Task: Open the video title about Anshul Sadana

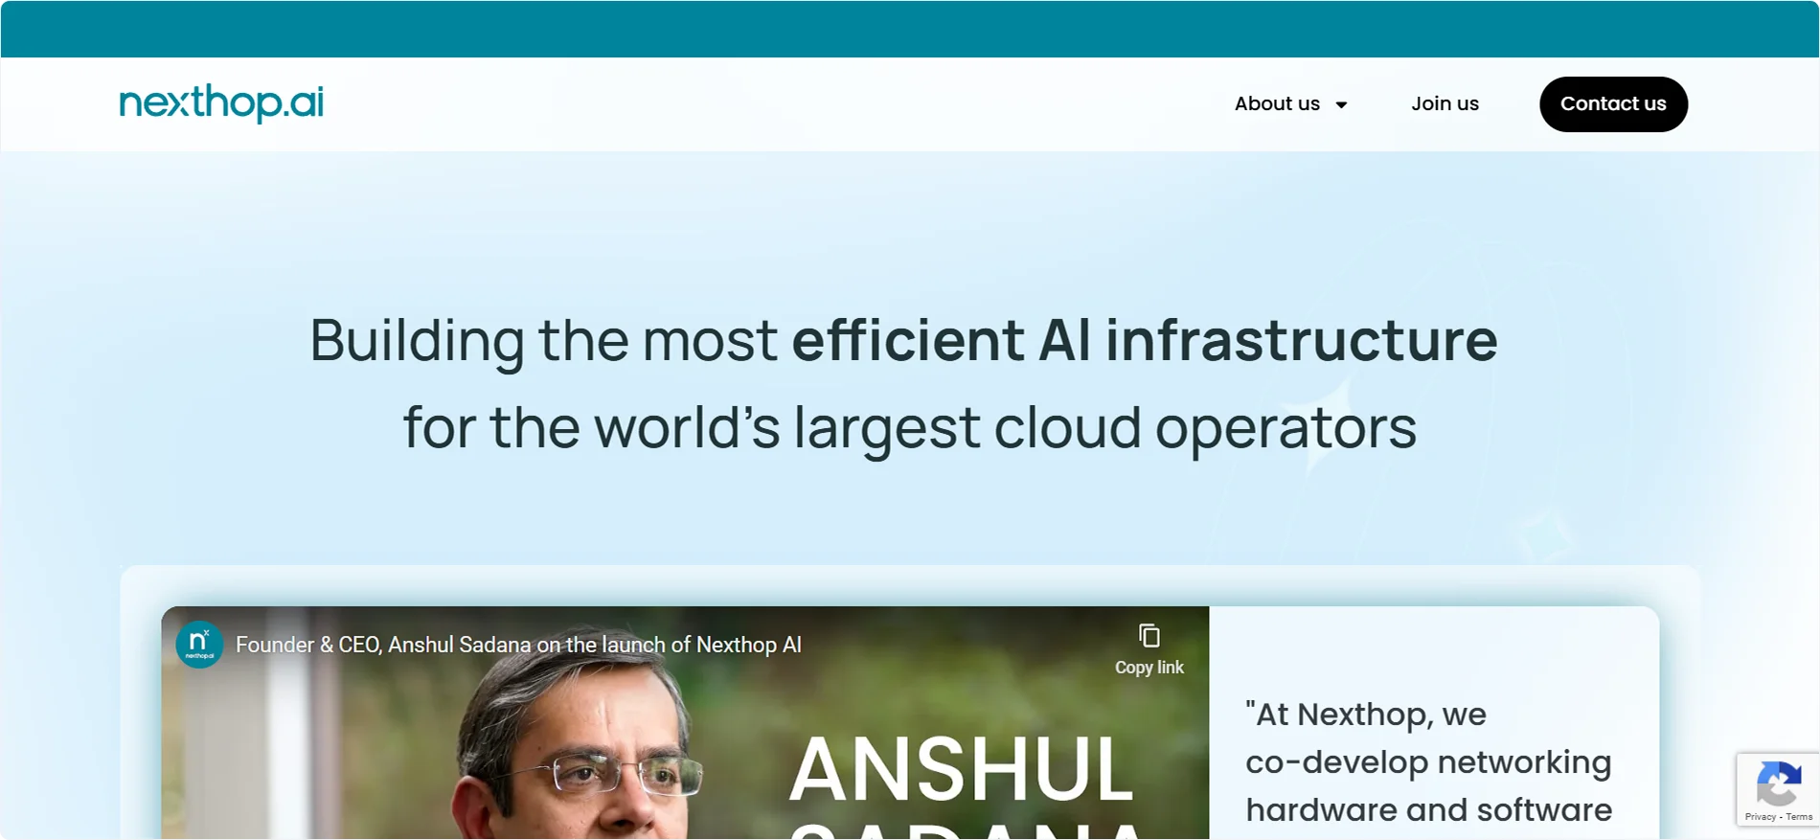Action: [518, 645]
